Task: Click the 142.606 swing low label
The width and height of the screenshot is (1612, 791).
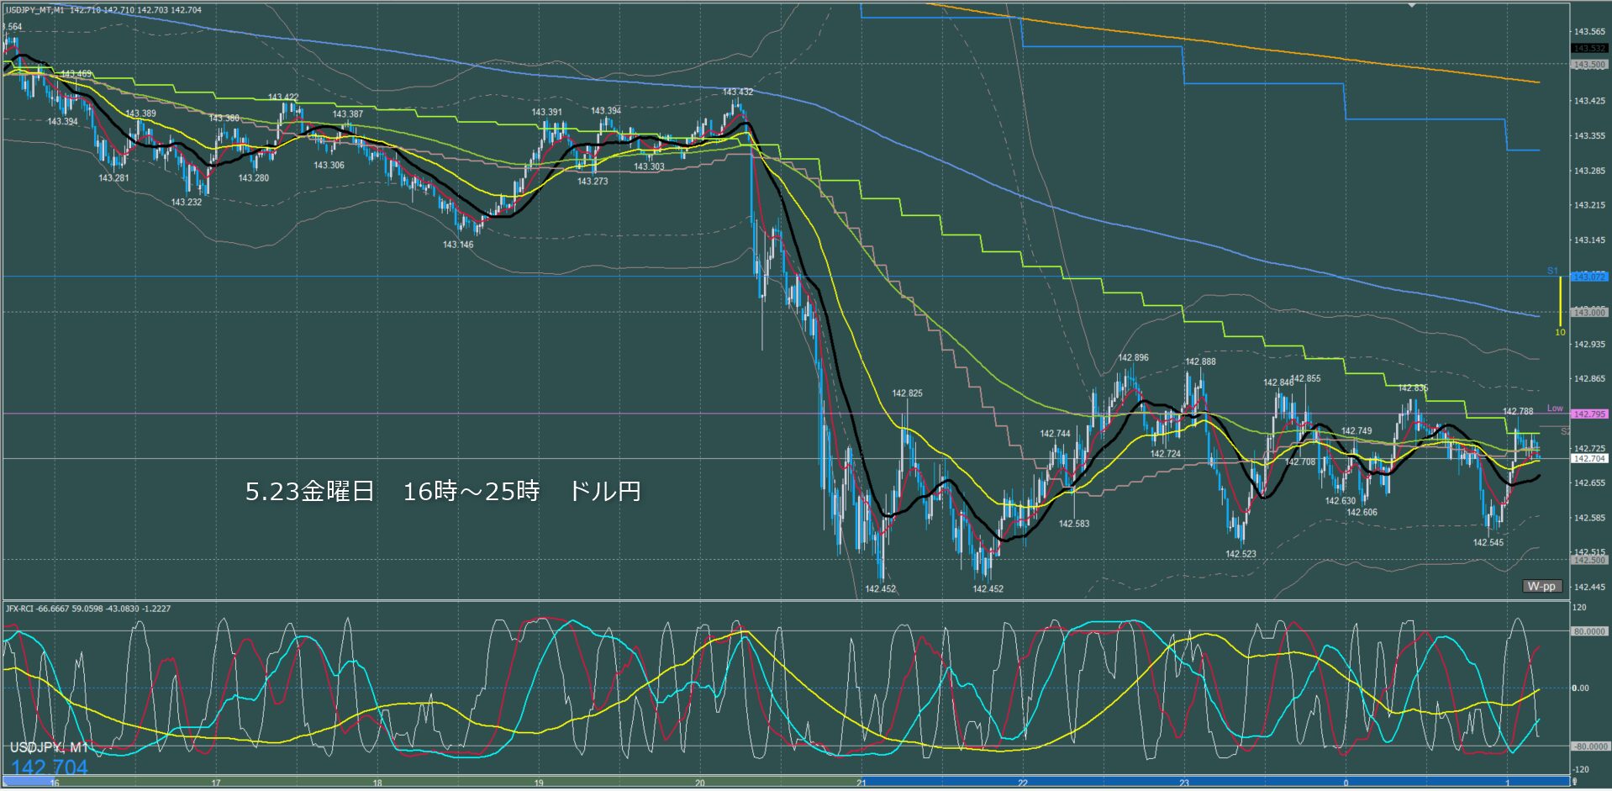Action: click(1362, 513)
